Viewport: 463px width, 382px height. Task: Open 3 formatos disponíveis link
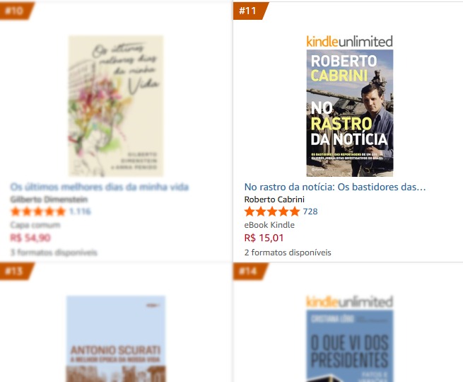[x=54, y=253]
